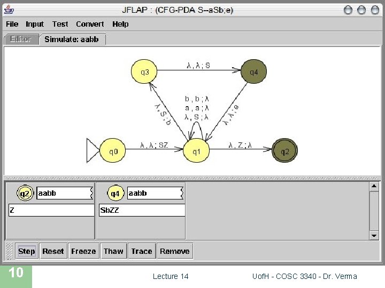Click the Step button
The height and width of the screenshot is (288, 385).
pos(27,251)
